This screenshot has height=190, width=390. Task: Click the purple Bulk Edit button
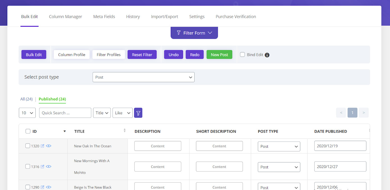34,55
